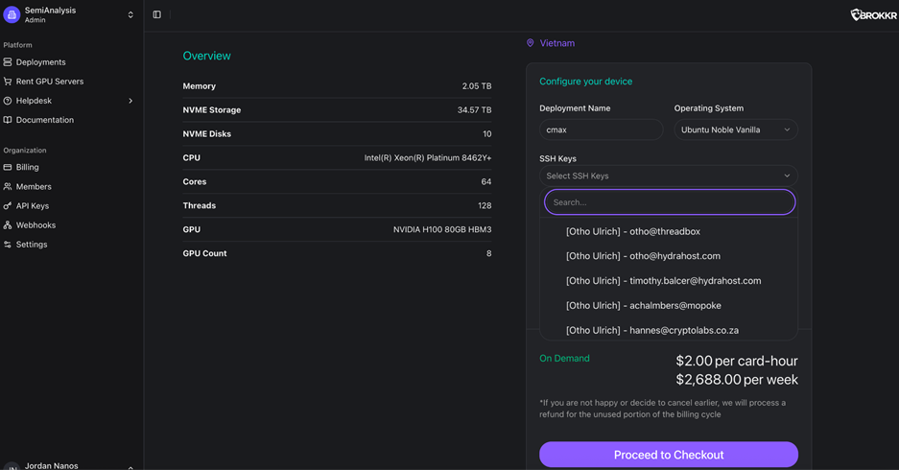Viewport: 899px width, 470px height.
Task: Click the API Keys key icon
Action: point(8,205)
